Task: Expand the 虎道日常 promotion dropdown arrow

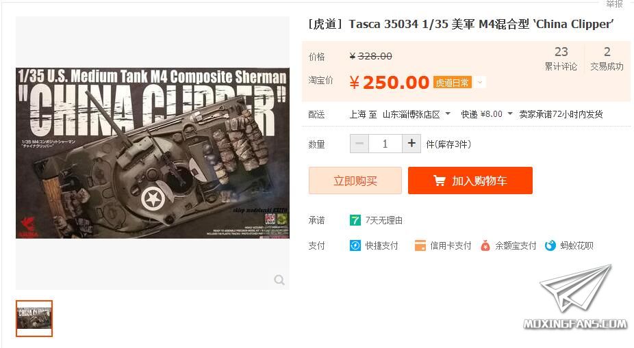Action: [480, 82]
